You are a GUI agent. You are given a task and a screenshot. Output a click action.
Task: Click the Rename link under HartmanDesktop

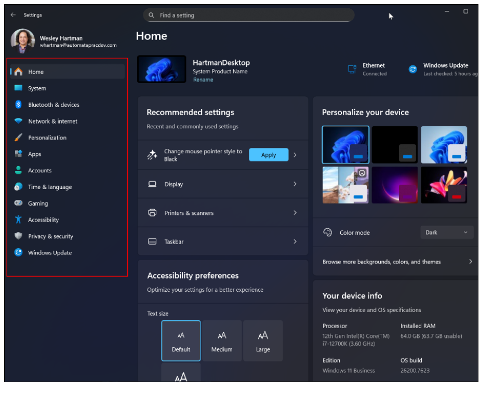click(203, 80)
